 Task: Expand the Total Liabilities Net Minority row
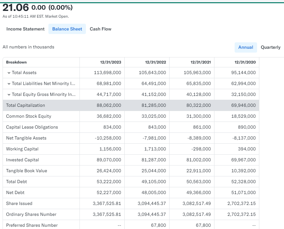[x=9, y=84]
